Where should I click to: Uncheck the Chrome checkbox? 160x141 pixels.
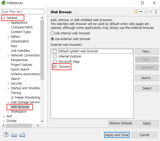(x=55, y=67)
